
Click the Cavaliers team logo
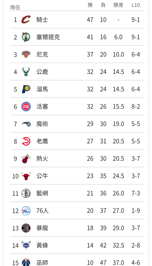point(26,20)
